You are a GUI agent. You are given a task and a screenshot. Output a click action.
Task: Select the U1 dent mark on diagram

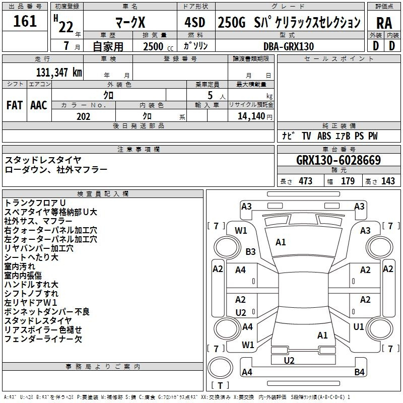(358, 326)
